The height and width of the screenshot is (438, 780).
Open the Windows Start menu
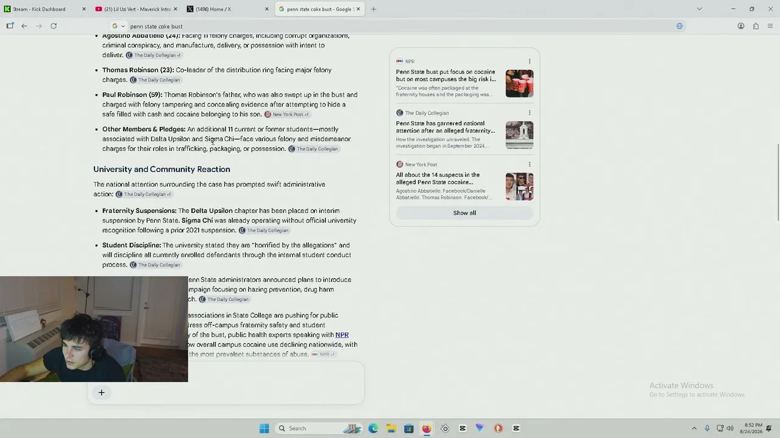(x=264, y=428)
